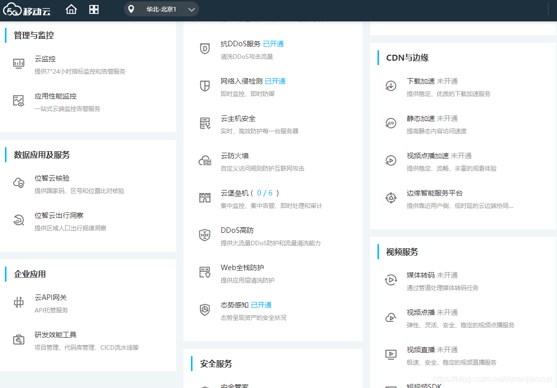Click the 视频点播加速 play icon
The height and width of the screenshot is (388, 557).
[391, 161]
